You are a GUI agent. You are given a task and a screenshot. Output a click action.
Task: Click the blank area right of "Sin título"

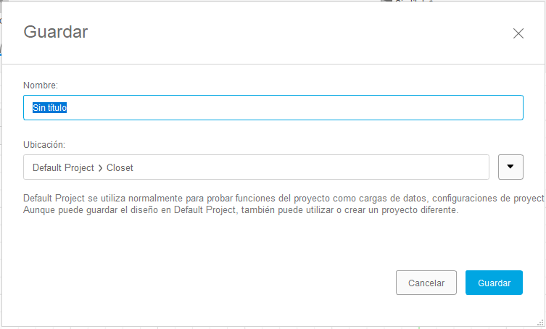point(290,108)
